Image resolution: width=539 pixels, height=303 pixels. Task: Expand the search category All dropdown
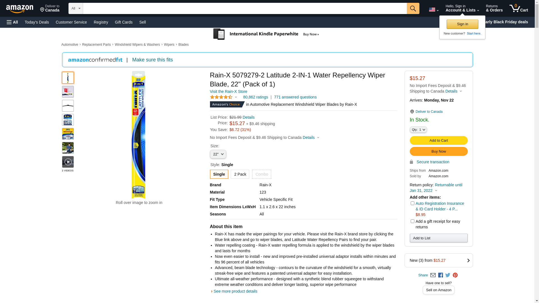coord(76,8)
